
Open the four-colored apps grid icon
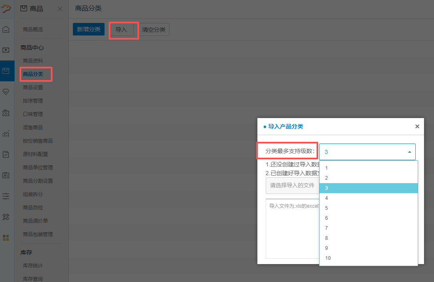(6, 238)
